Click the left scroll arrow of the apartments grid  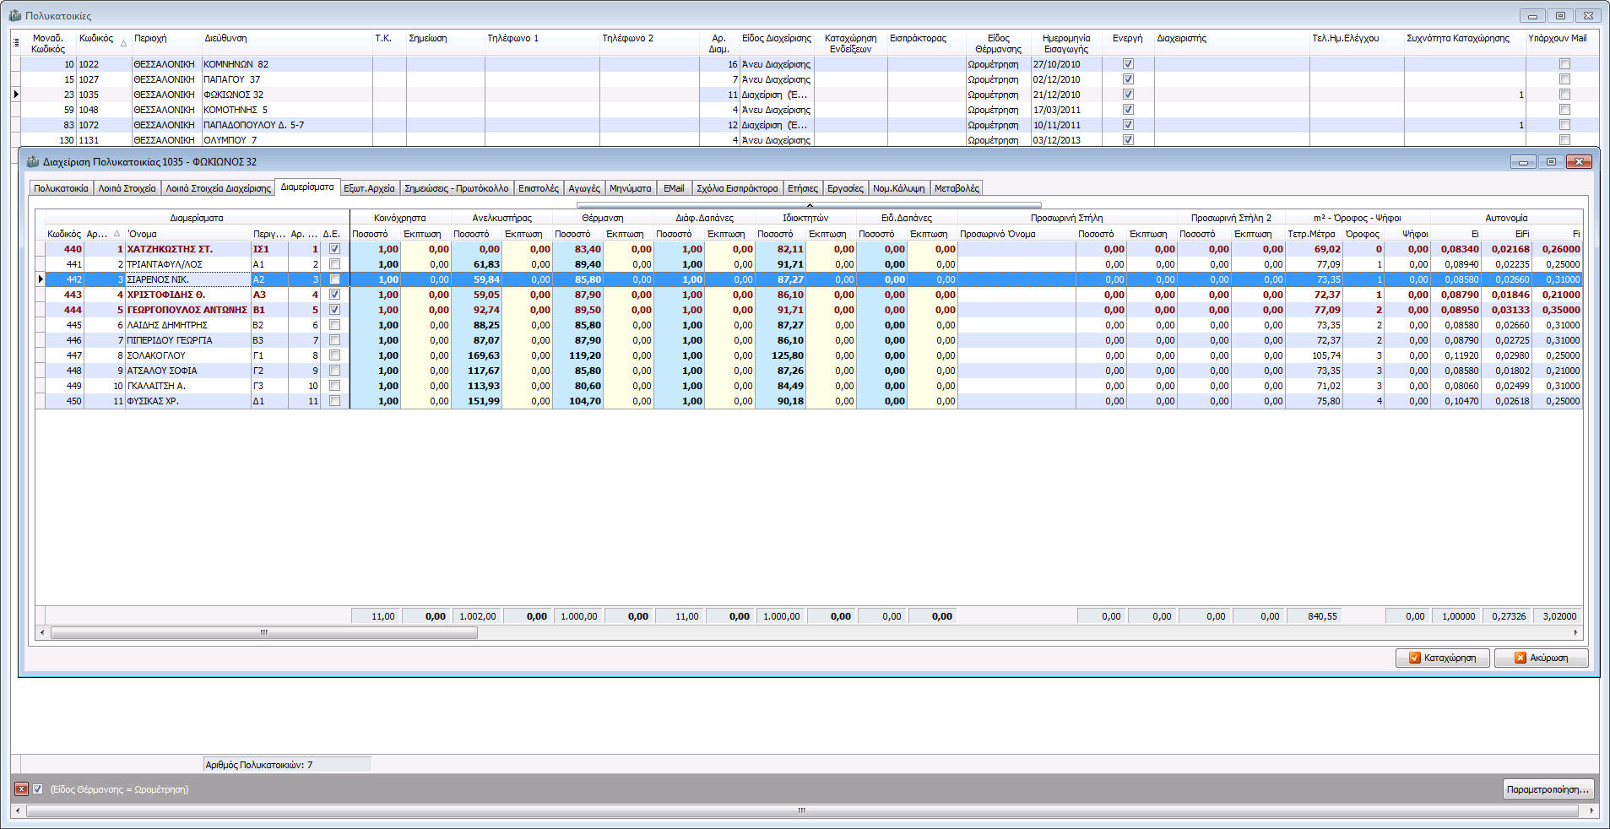coord(42,632)
